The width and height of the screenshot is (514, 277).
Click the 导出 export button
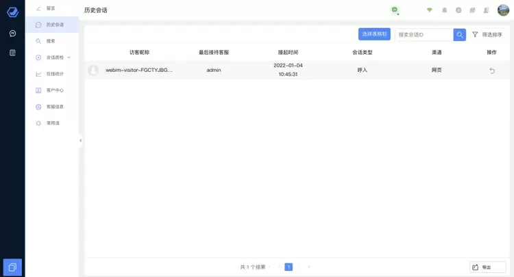point(487,267)
